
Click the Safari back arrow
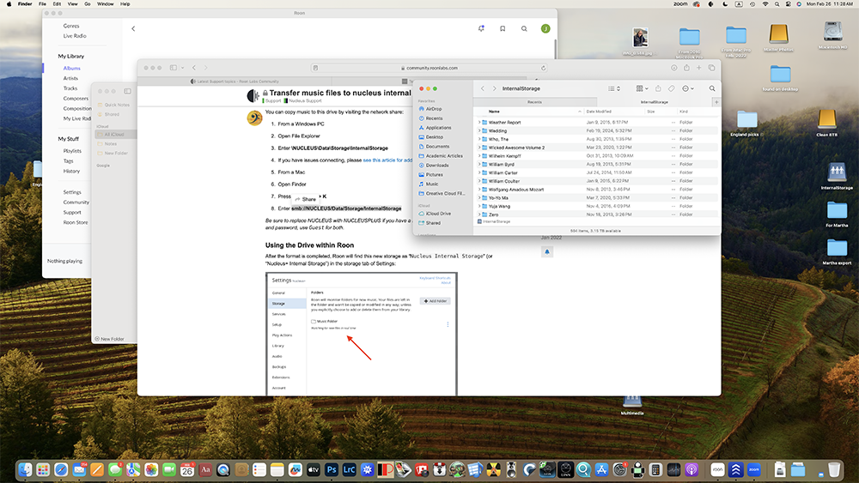(x=194, y=68)
